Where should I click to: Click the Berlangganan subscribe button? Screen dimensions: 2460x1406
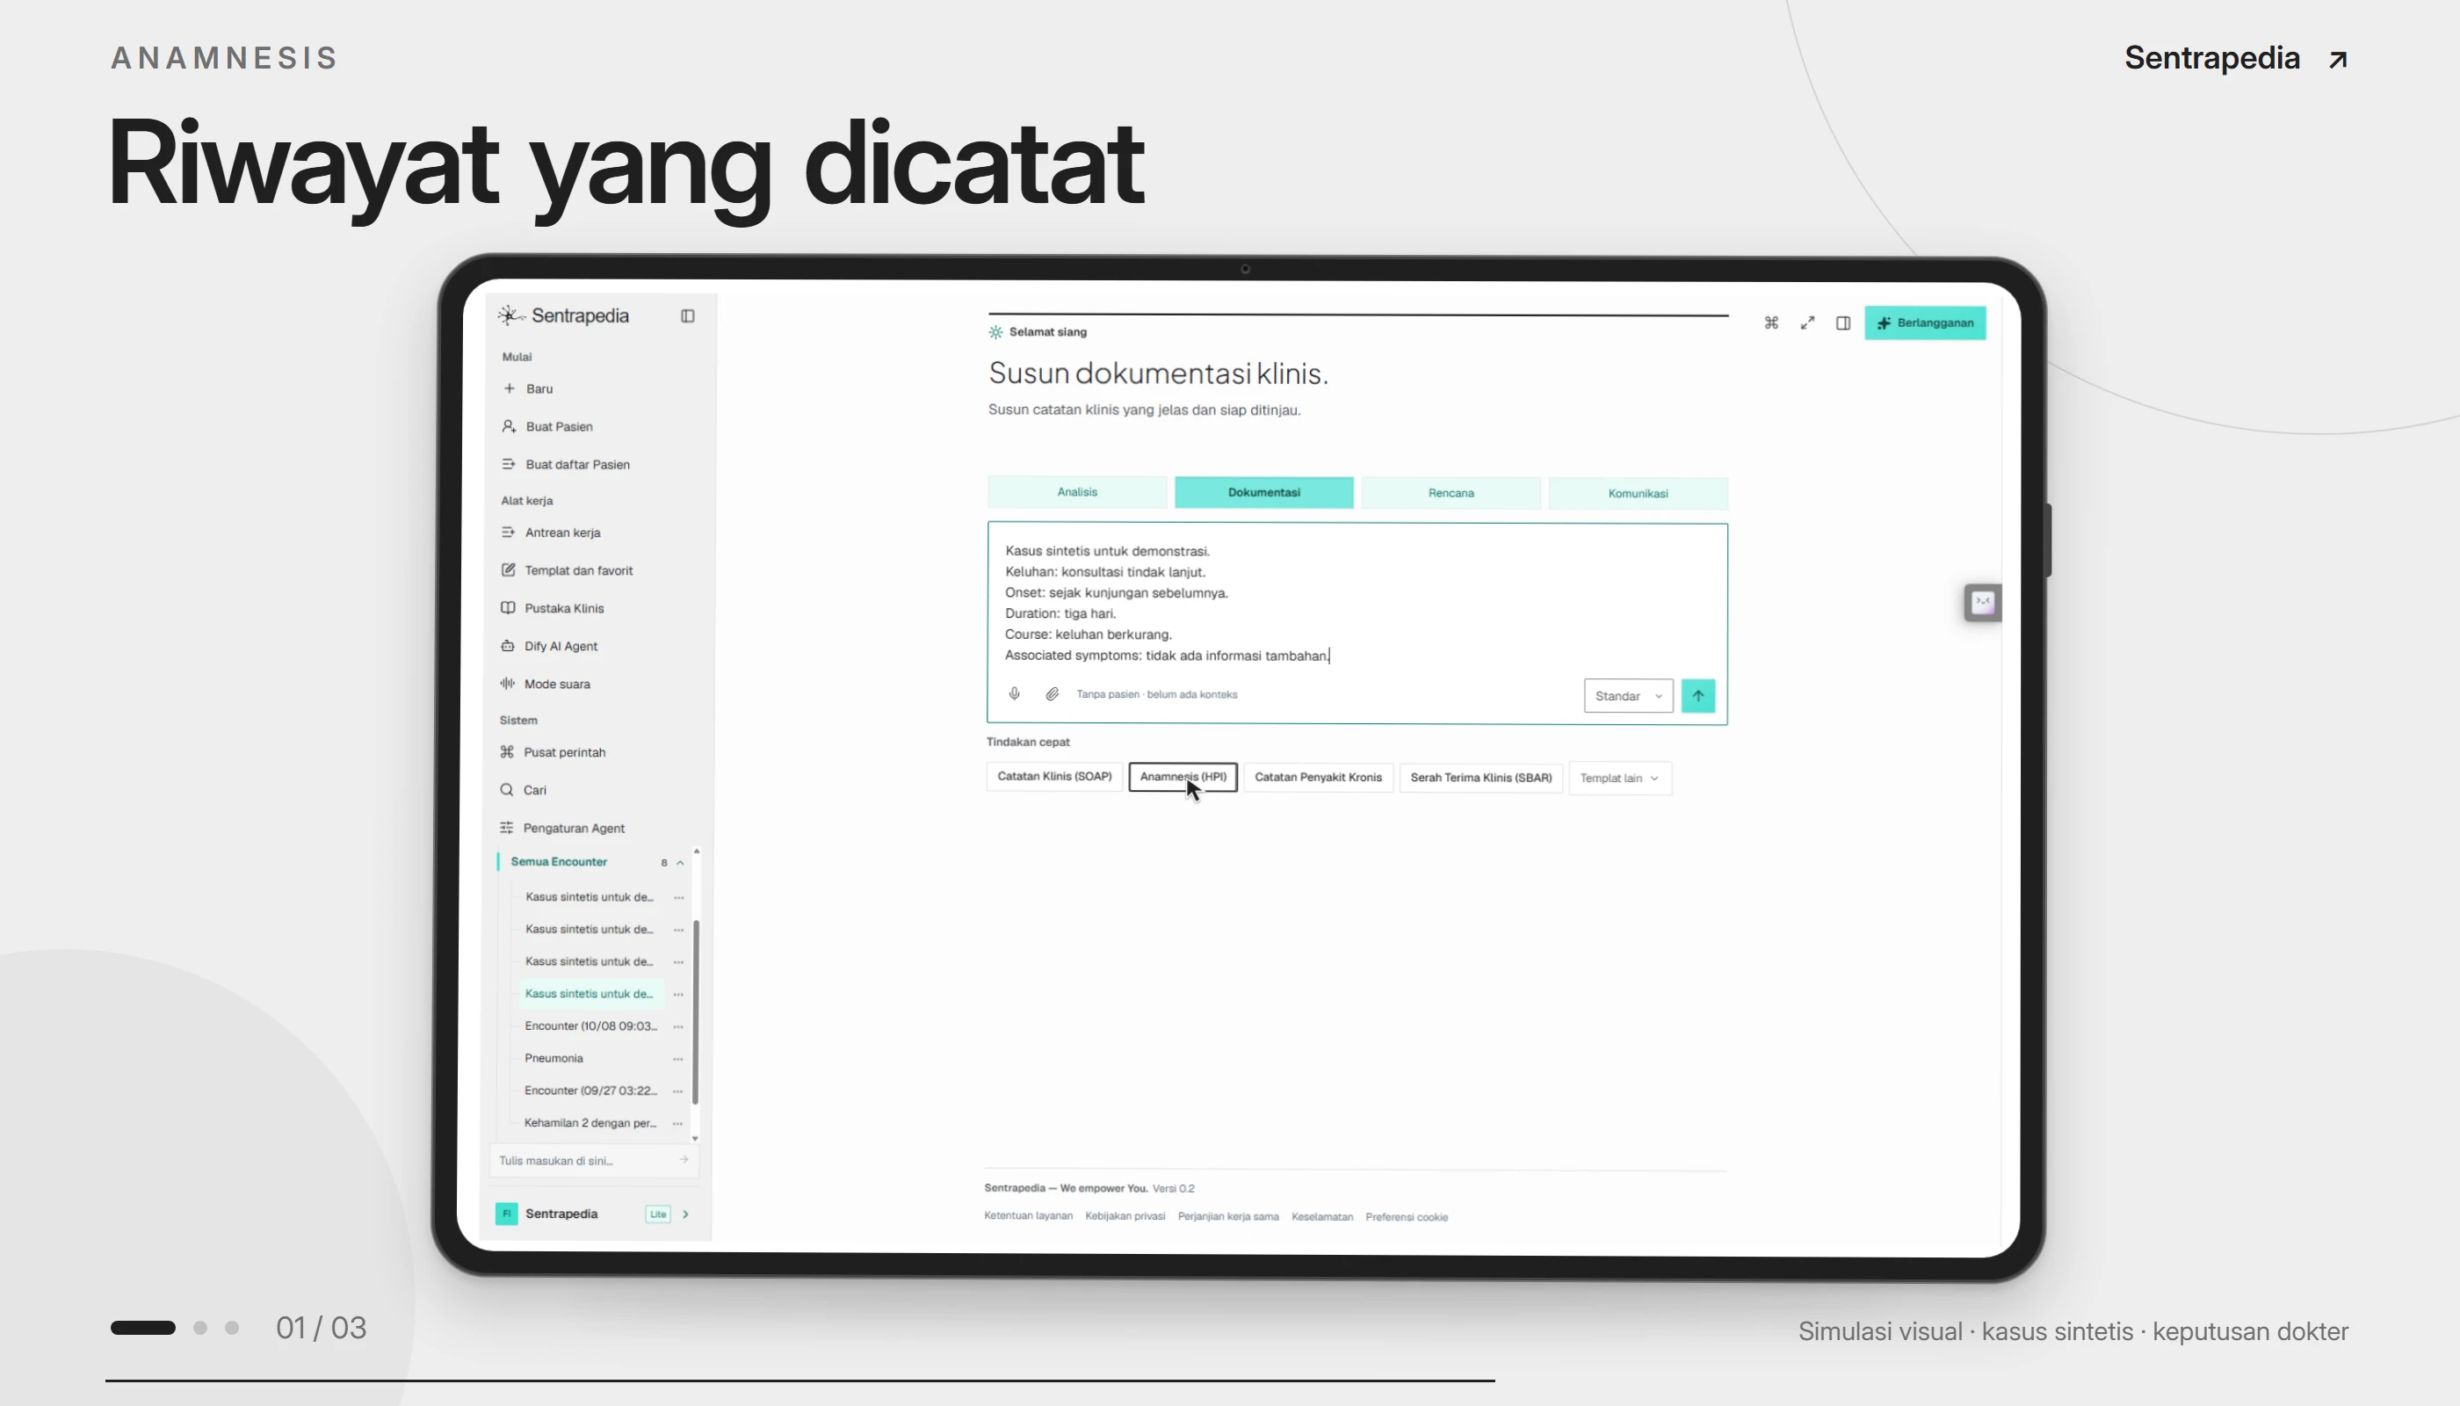click(1925, 323)
